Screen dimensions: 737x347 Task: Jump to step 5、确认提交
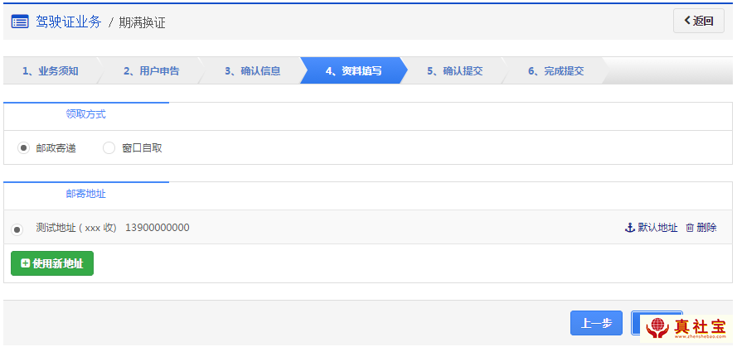pyautogui.click(x=454, y=71)
